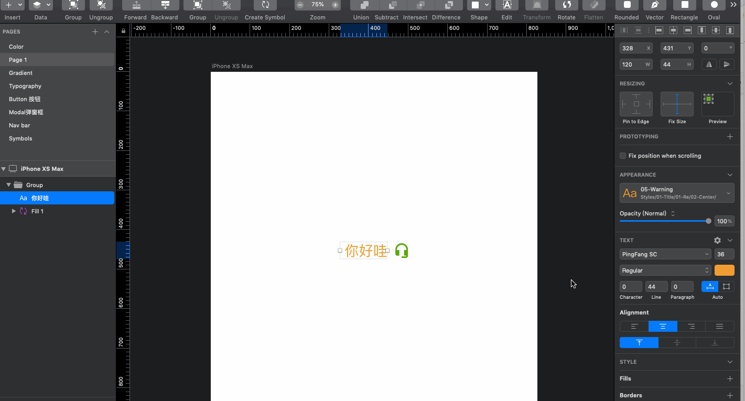
Task: Open text options gear settings
Action: click(x=717, y=240)
